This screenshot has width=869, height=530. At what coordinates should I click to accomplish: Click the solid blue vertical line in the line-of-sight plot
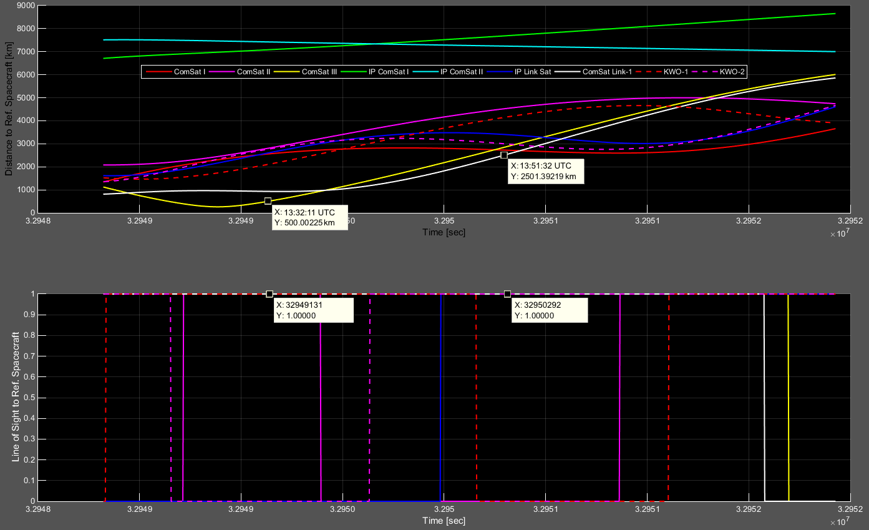tap(441, 398)
